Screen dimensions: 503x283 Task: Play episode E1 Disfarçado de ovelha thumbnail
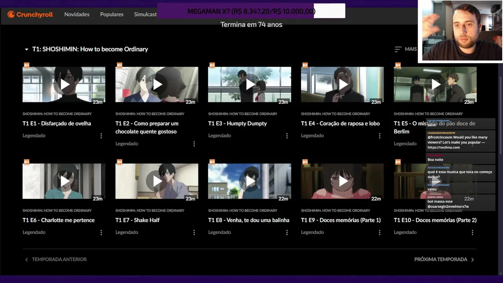[64, 85]
